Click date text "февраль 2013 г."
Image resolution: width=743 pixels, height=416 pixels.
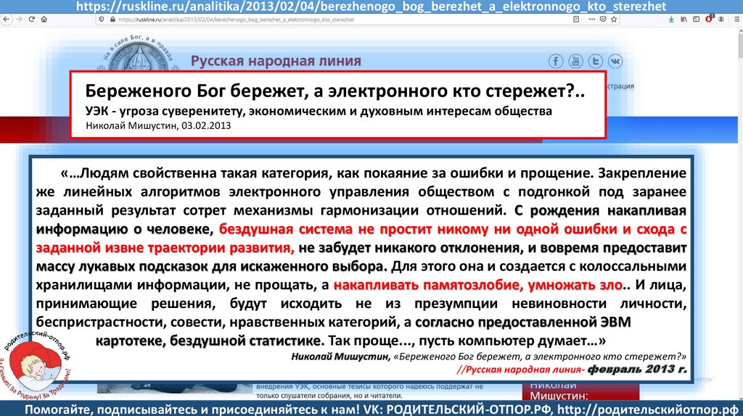coord(637,369)
